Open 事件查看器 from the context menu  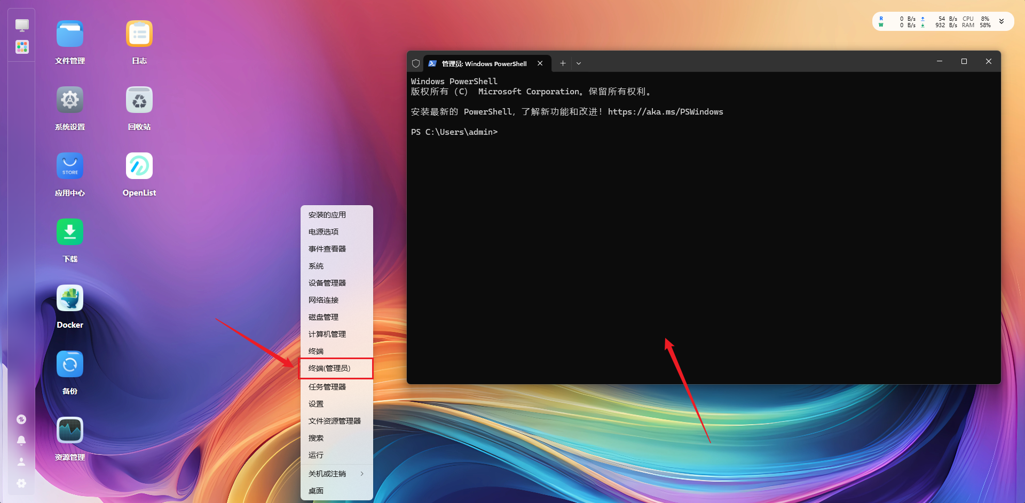[x=337, y=249]
